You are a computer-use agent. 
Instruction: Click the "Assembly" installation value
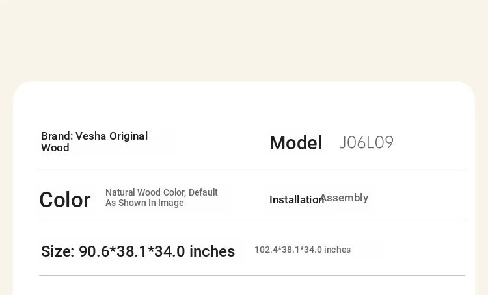[x=344, y=198]
